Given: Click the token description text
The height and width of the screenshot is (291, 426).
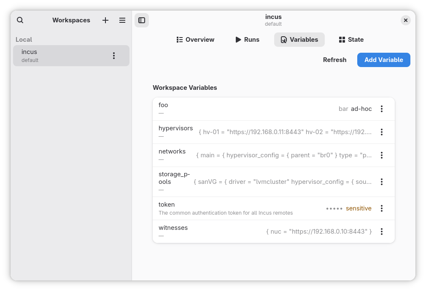Looking at the screenshot, I should click(x=226, y=213).
